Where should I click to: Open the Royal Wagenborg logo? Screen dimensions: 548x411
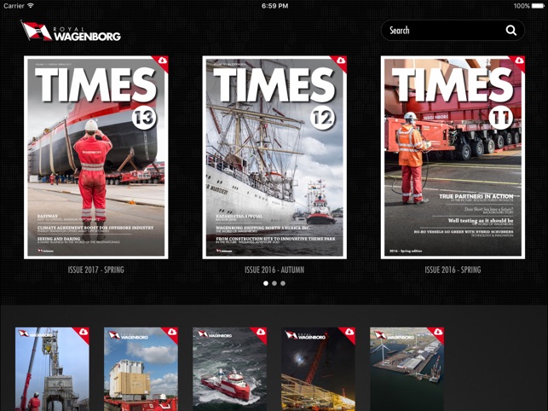pyautogui.click(x=71, y=32)
